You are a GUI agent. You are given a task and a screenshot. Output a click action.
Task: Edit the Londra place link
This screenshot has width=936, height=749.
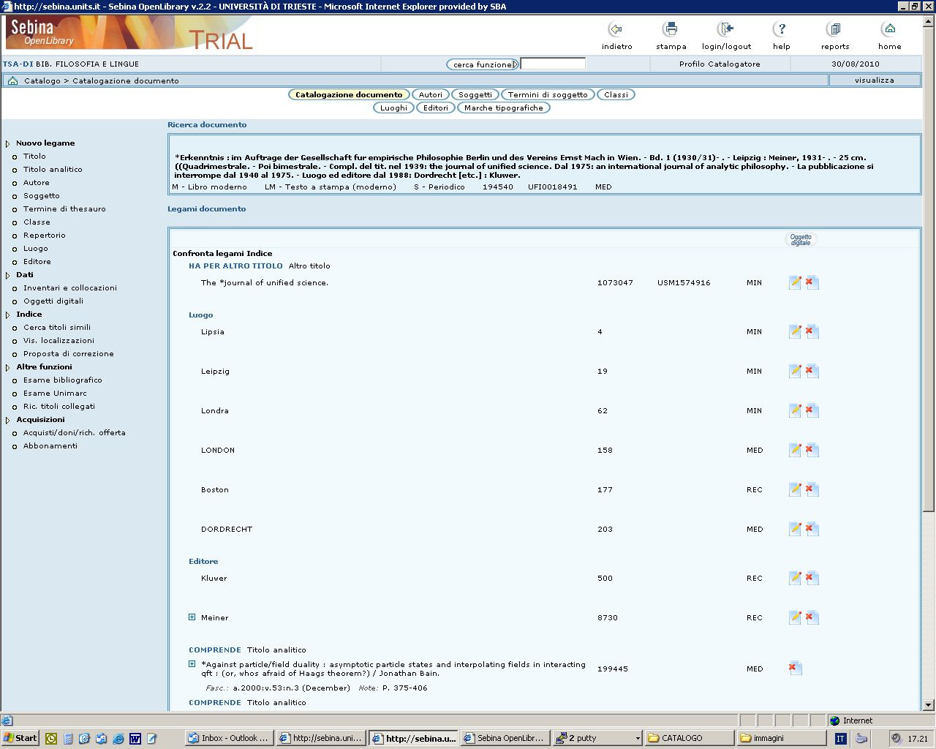[x=795, y=410]
